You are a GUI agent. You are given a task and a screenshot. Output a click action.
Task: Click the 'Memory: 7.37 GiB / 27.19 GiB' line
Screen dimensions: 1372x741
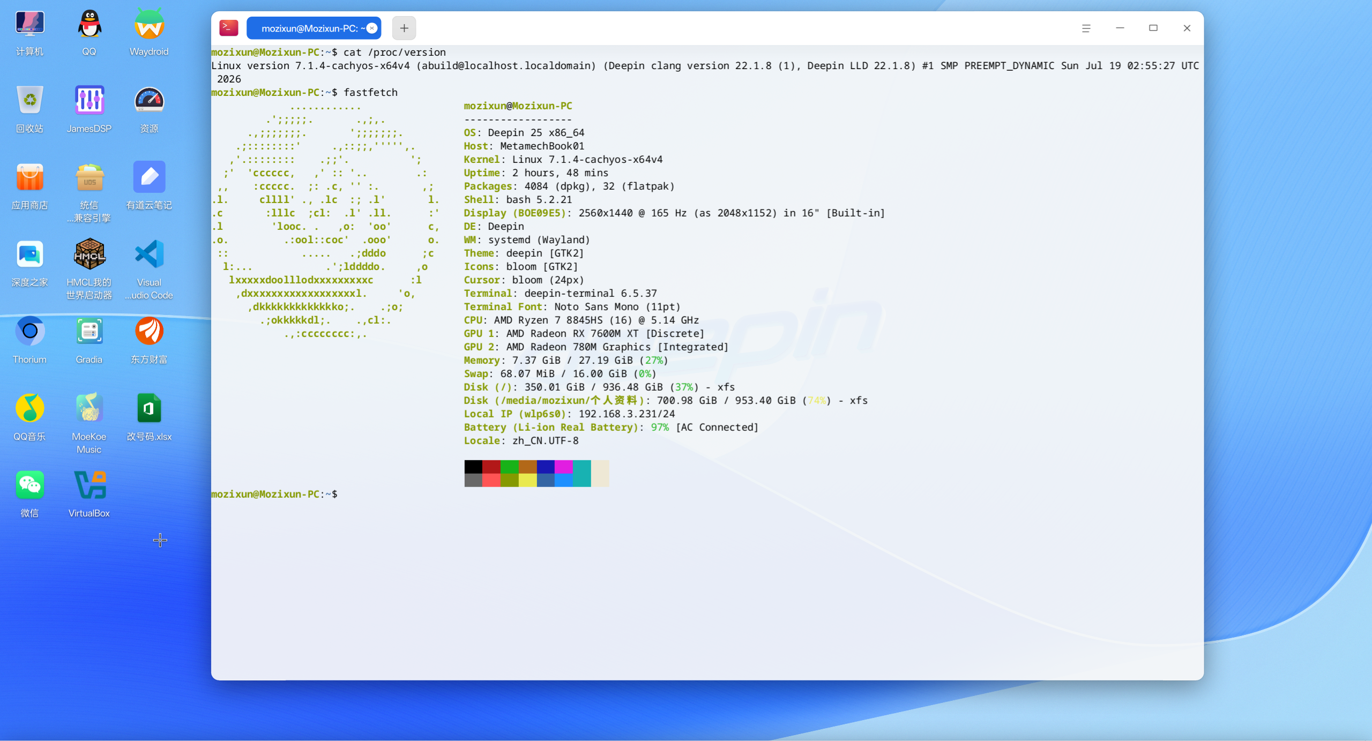566,360
